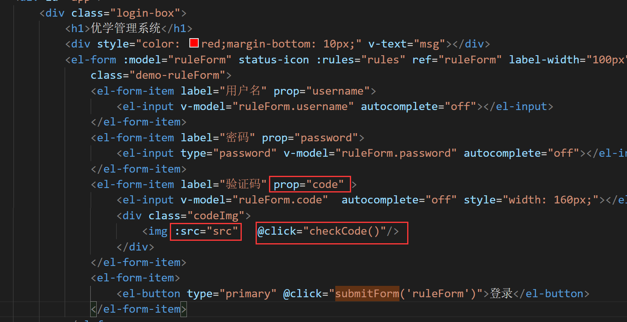The image size is (627, 322).
Task: Place cursor in "ruleForm.code" v-model value
Action: click(283, 200)
